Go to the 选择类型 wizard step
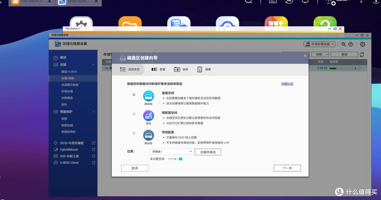The image size is (381, 200). pos(130,70)
